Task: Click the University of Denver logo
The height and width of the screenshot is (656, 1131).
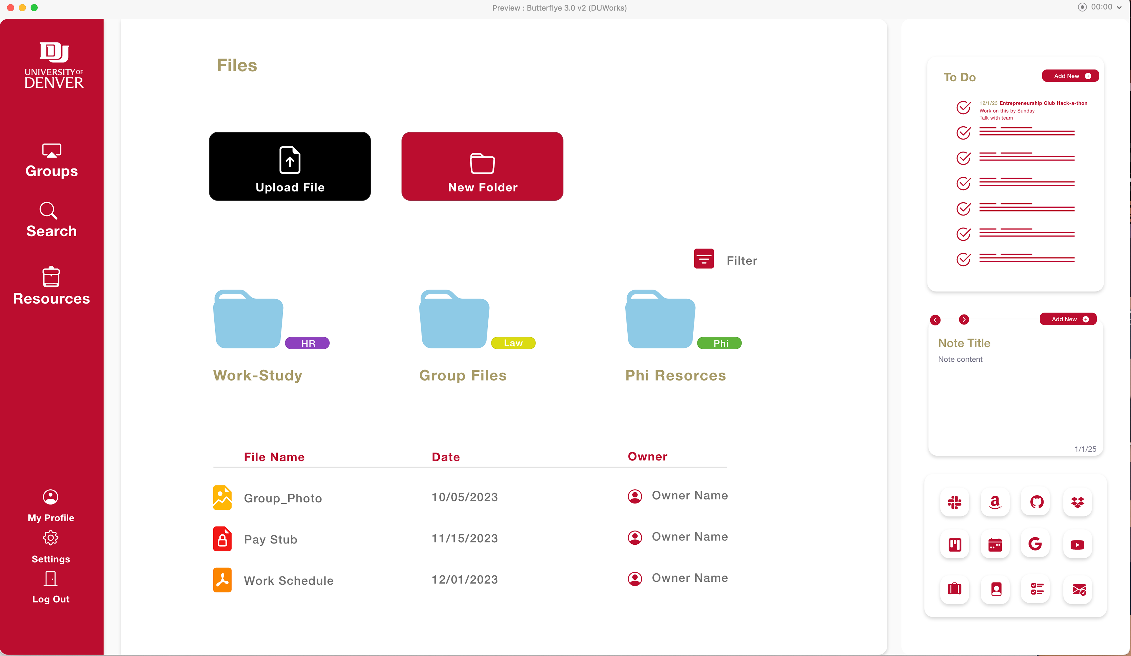Action: 54,65
